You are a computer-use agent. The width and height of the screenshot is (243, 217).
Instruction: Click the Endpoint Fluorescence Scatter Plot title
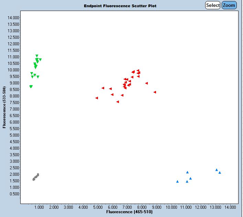120,6
